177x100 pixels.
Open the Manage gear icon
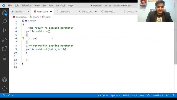(4, 89)
